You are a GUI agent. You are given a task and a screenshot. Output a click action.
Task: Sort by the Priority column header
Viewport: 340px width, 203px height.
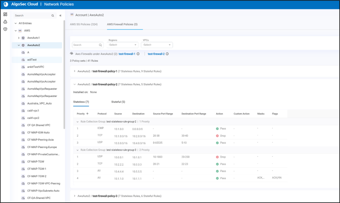80,114
